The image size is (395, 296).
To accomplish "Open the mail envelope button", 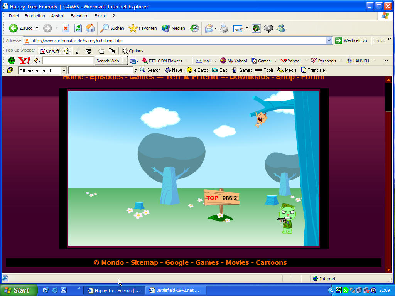I will pyautogui.click(x=209, y=28).
